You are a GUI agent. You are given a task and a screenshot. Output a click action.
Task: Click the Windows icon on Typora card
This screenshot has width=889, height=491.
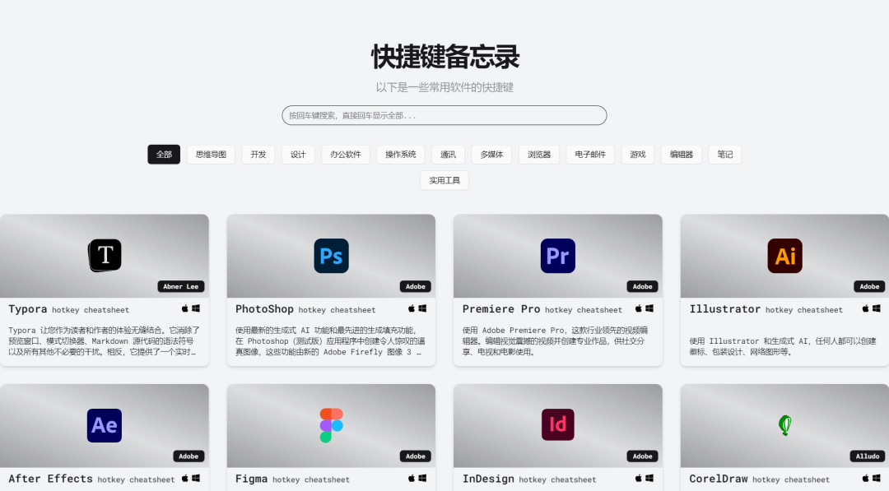(196, 308)
